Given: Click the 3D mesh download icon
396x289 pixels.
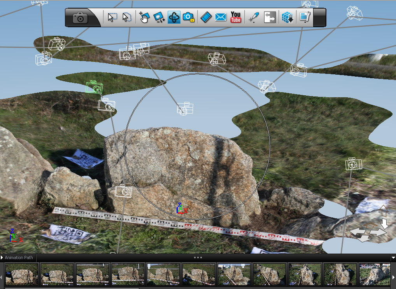Looking at the screenshot, I should [288, 18].
